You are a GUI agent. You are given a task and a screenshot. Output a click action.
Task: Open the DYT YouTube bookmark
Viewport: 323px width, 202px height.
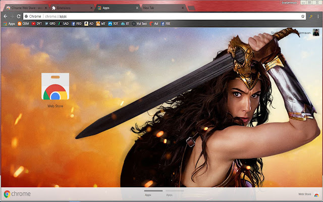(37, 24)
